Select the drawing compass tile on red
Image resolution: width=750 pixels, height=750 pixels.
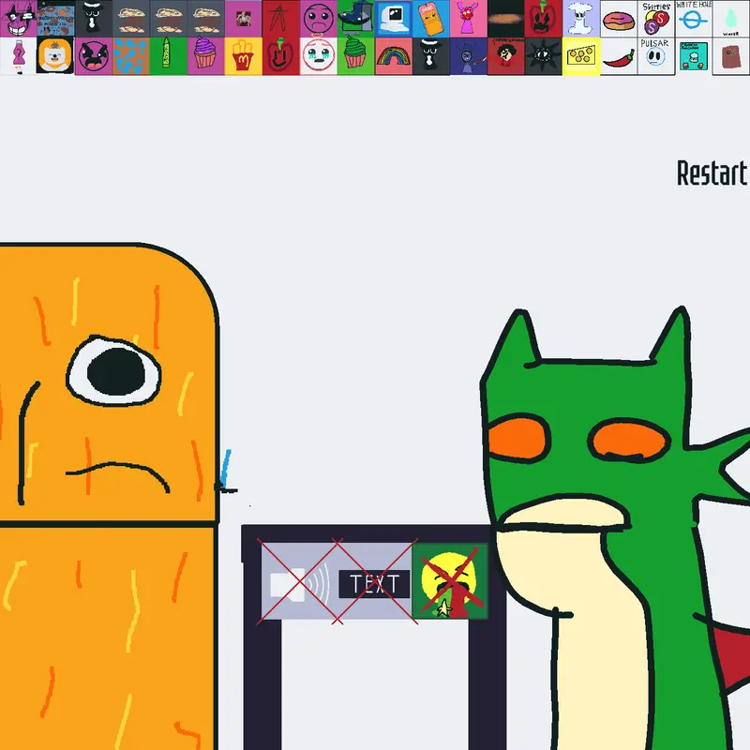coord(280,19)
